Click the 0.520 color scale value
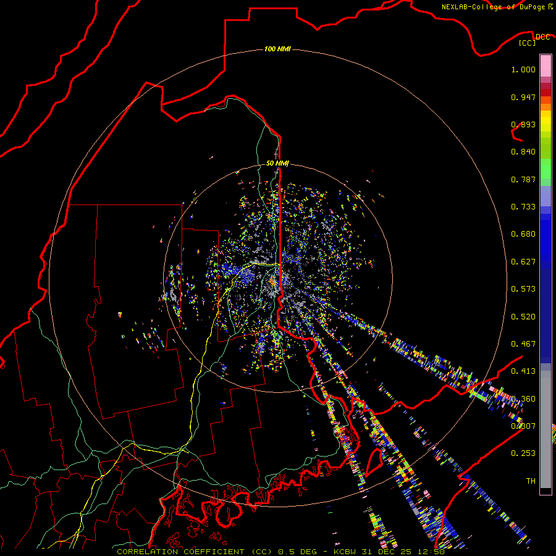This screenshot has width=556, height=556. (x=523, y=317)
